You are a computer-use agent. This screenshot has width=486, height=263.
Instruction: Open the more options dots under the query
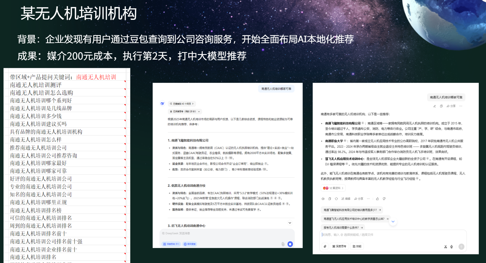(x=461, y=106)
